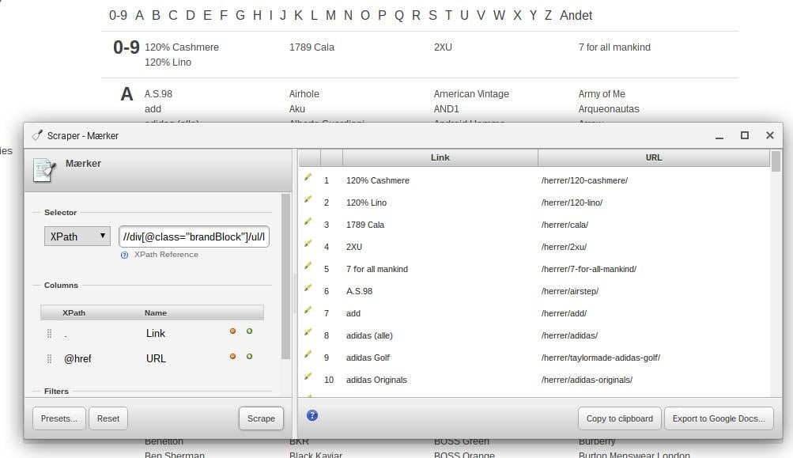This screenshot has height=458, width=793.
Task: Minimize the Scraper window
Action: 719,137
